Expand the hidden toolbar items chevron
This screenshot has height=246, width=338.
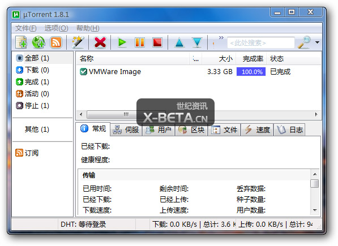coord(221,37)
